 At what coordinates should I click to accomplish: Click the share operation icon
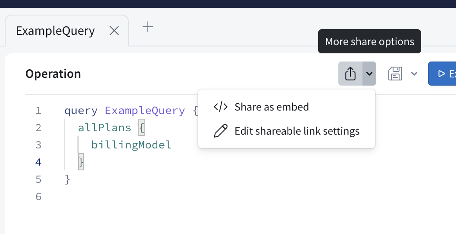pos(350,74)
